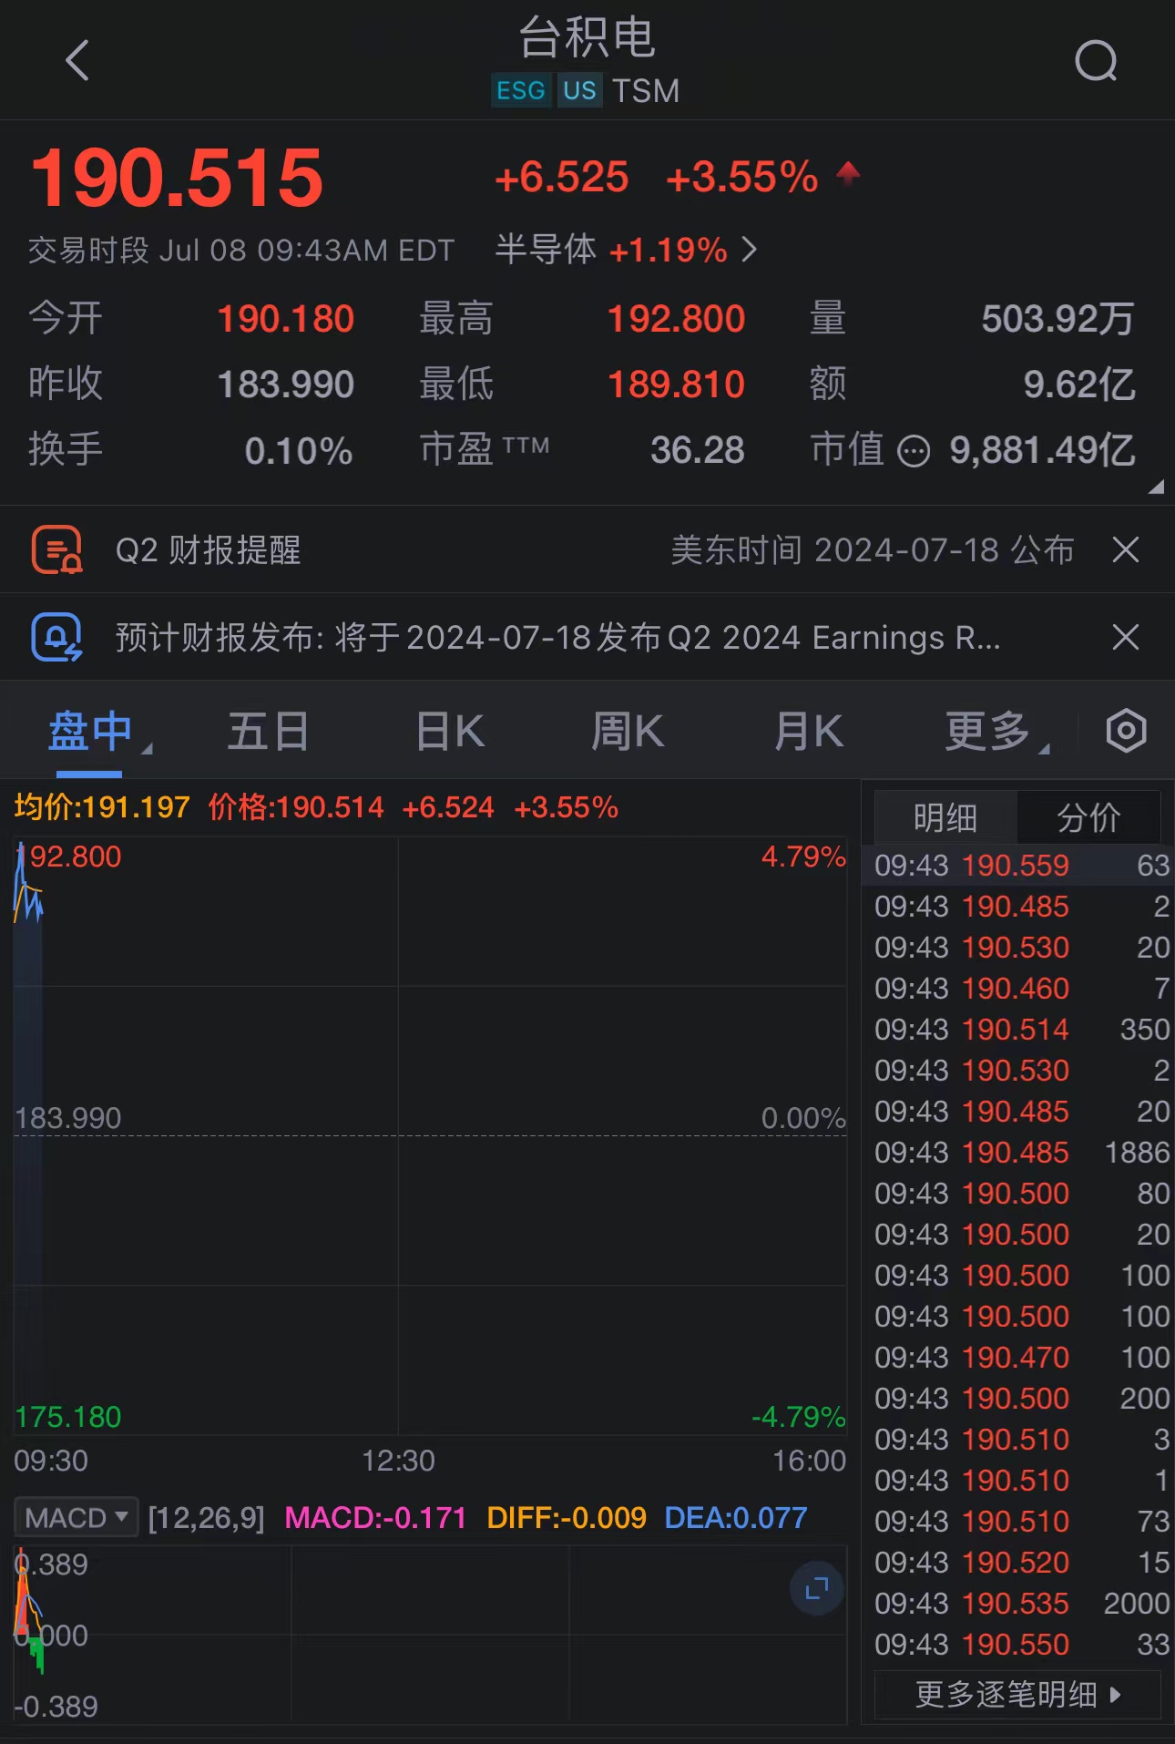Dismiss the Q2 财报提醒 banner
The width and height of the screenshot is (1175, 1744).
[x=1126, y=549]
